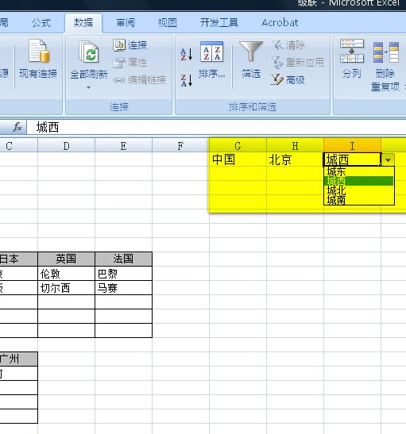Select cell containing 切尔西
Image resolution: width=406 pixels, height=434 pixels.
66,288
